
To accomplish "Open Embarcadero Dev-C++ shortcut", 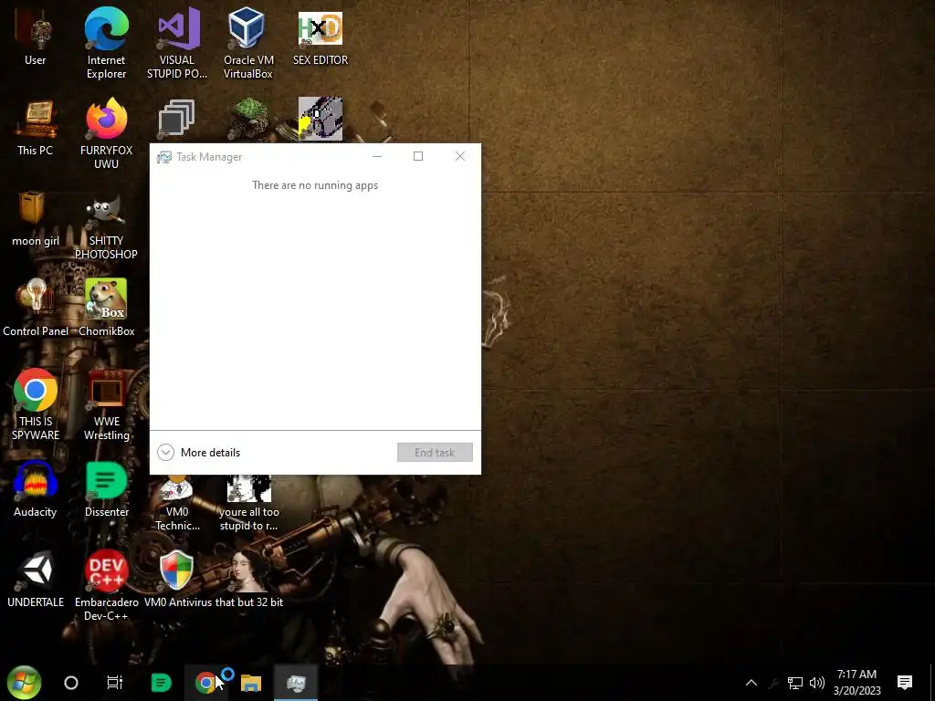I will 106,585.
